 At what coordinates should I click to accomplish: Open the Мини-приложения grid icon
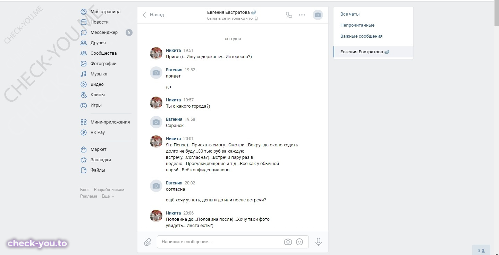point(84,122)
